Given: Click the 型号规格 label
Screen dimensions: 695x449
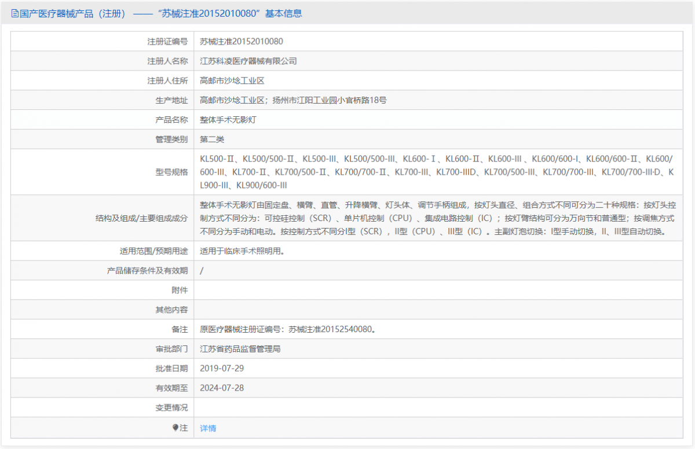Looking at the screenshot, I should [x=171, y=172].
